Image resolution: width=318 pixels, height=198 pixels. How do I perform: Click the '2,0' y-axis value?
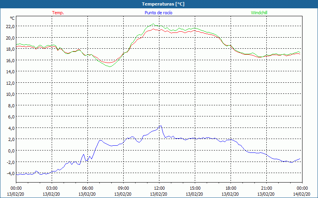pos(12,139)
